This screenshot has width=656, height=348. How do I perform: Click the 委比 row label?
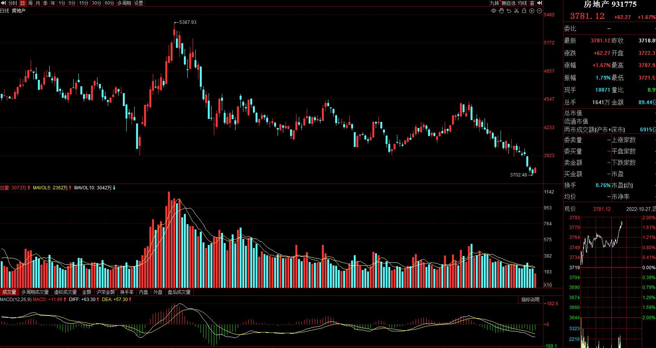[570, 28]
